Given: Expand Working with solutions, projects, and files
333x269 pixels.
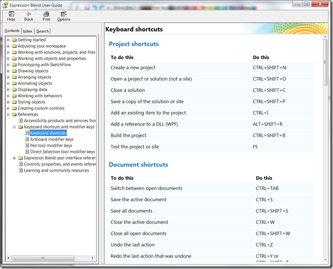Looking at the screenshot, I should click(8, 52).
